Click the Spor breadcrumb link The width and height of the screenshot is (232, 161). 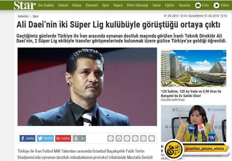point(36,16)
